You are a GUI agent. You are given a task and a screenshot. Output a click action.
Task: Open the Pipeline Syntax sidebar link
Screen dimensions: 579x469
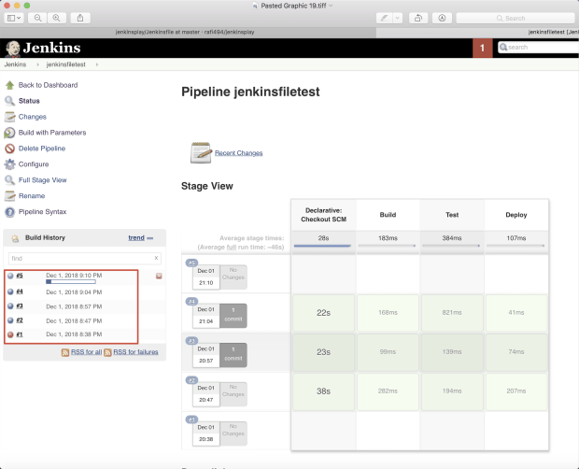click(x=42, y=212)
